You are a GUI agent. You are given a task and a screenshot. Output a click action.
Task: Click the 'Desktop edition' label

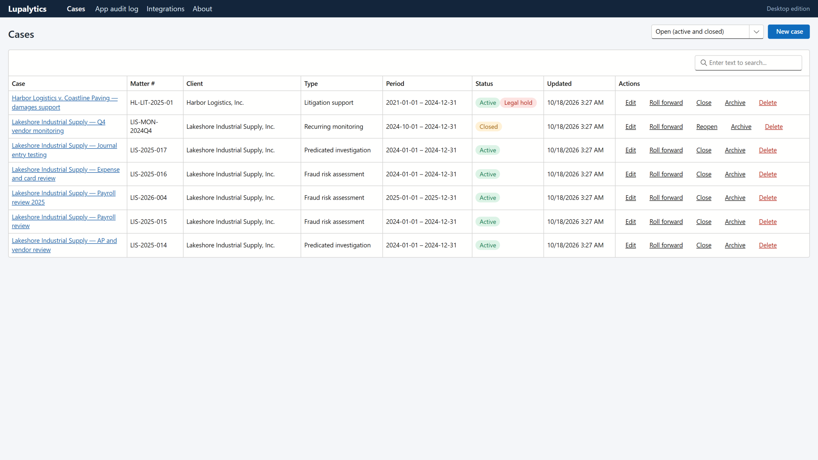(788, 9)
